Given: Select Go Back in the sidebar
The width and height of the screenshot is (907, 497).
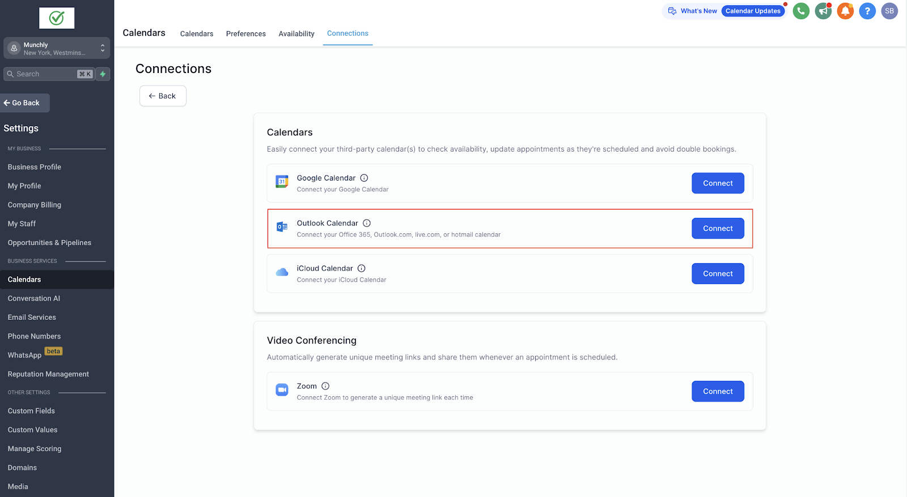Looking at the screenshot, I should point(25,103).
